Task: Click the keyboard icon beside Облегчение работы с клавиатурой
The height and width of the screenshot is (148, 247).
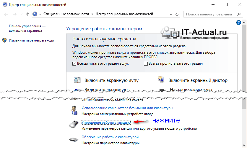Action: pos(74,139)
